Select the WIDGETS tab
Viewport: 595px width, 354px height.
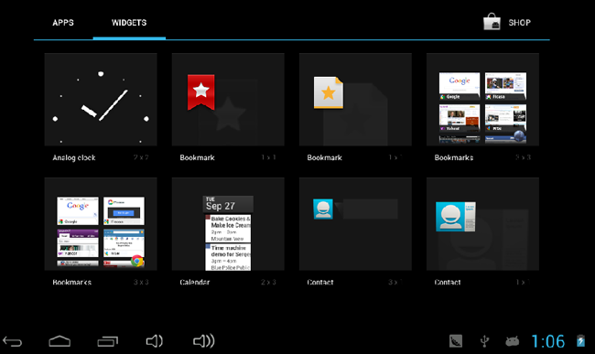tap(129, 23)
